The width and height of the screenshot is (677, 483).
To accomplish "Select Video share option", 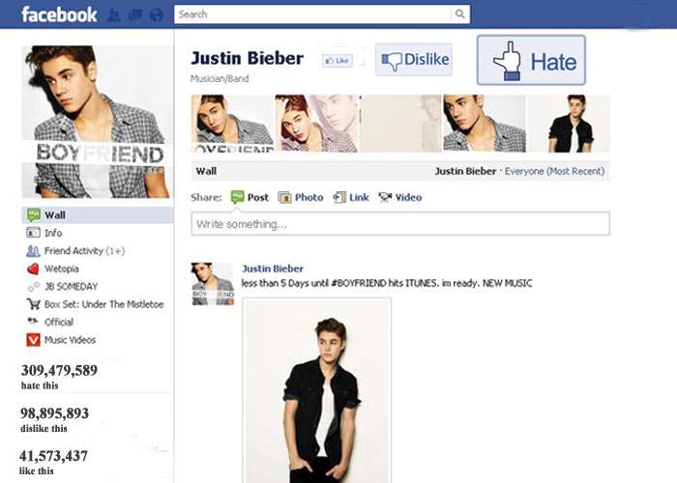I will click(x=400, y=197).
